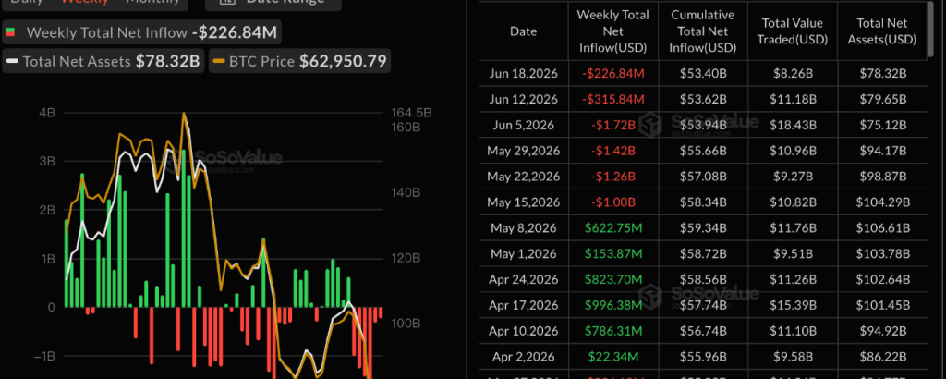Viewport: 946px width, 379px height.
Task: Click the red-green icon beside Weekly Total Net Inflow
Action: click(x=10, y=32)
